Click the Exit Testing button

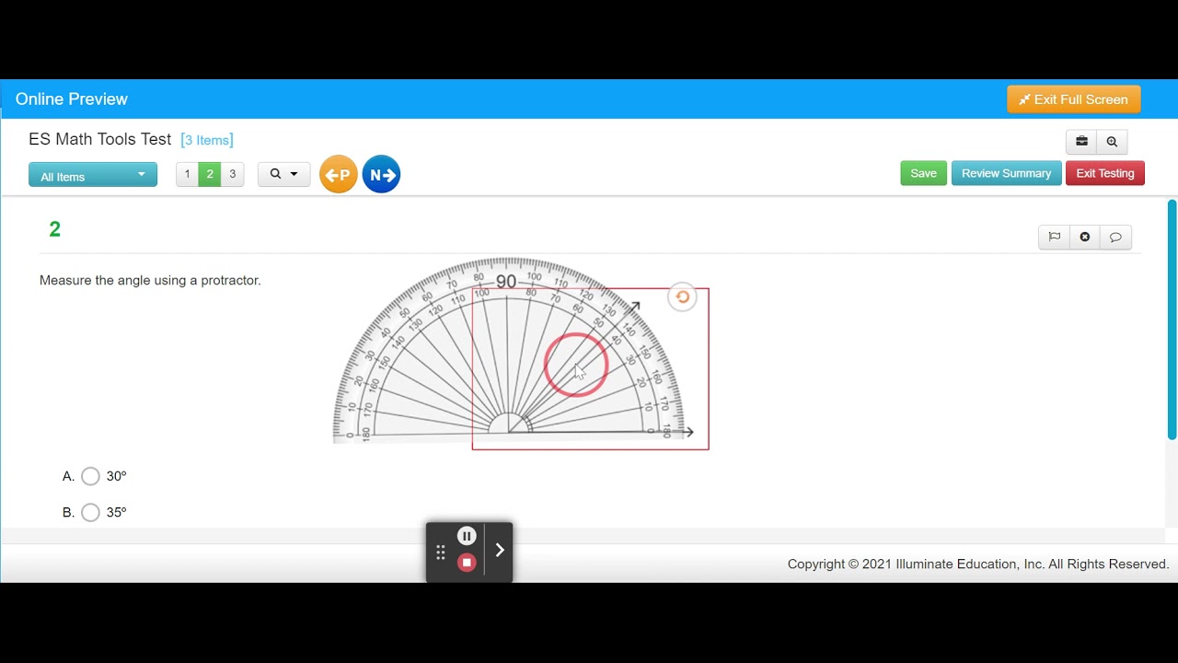(x=1105, y=173)
